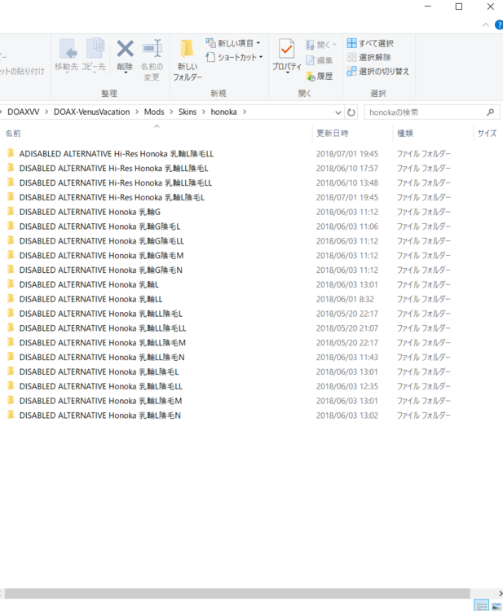This screenshot has width=503, height=611.
Task: Select folder DISABLED ALTERNATIVE Honoka 乳輪L陰毛N
Action: [x=99, y=415]
